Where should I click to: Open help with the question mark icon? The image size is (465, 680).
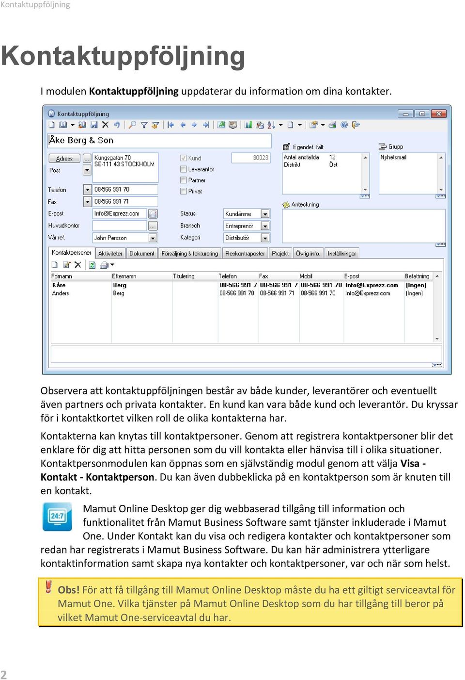click(344, 125)
